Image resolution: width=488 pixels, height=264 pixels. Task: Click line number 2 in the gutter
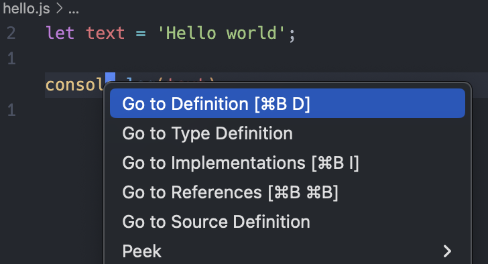(11, 33)
